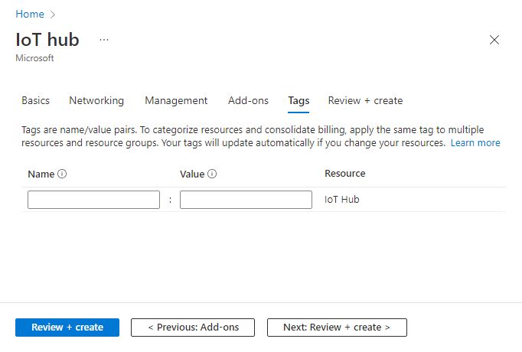Click the info icon beside Value
The width and height of the screenshot is (522, 352).
(212, 174)
